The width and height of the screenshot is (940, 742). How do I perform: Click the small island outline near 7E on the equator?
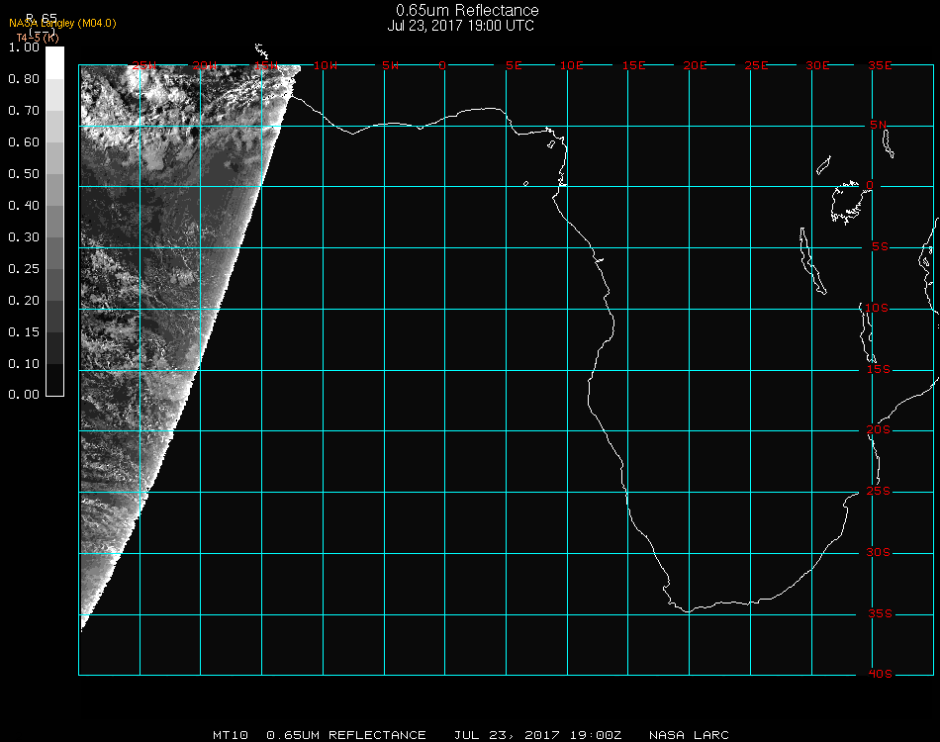click(525, 183)
